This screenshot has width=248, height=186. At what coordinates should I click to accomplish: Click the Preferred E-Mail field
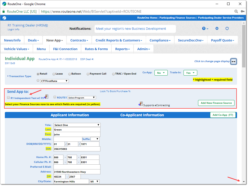point(77,167)
